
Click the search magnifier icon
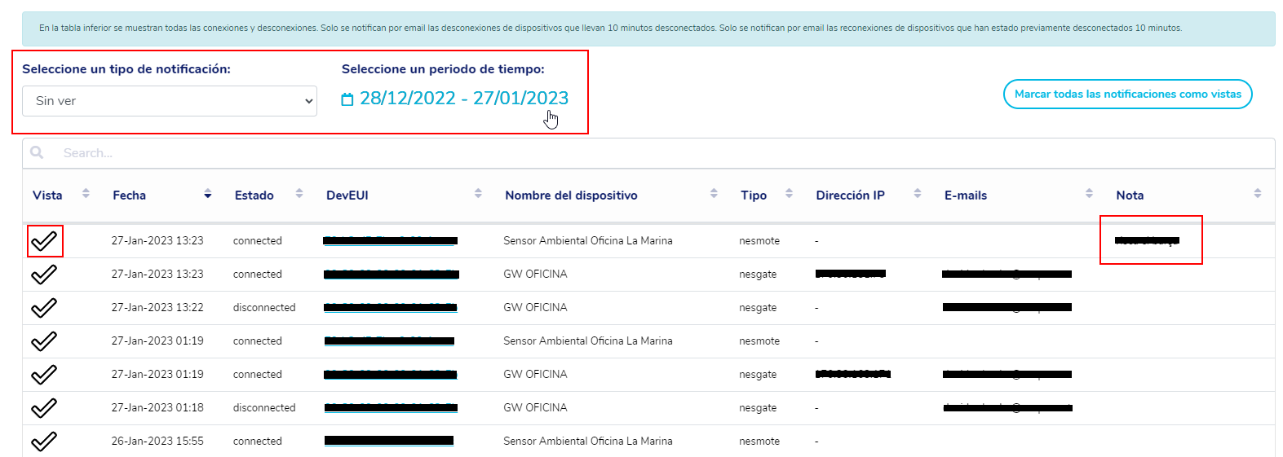tap(37, 152)
